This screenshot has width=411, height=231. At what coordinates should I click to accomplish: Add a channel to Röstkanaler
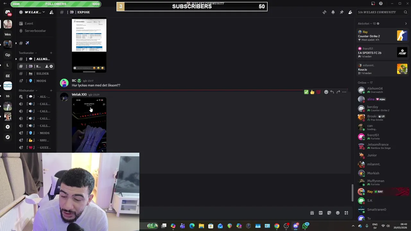tap(51, 90)
